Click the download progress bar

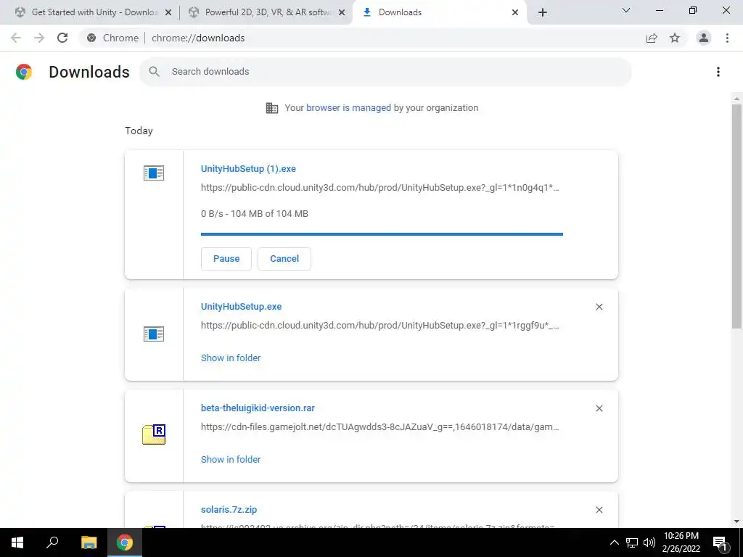pyautogui.click(x=382, y=234)
